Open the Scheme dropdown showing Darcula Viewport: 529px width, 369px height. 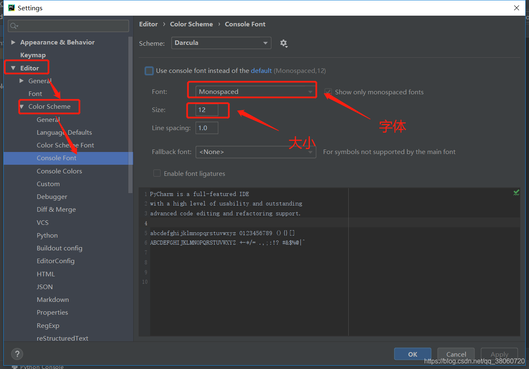221,43
